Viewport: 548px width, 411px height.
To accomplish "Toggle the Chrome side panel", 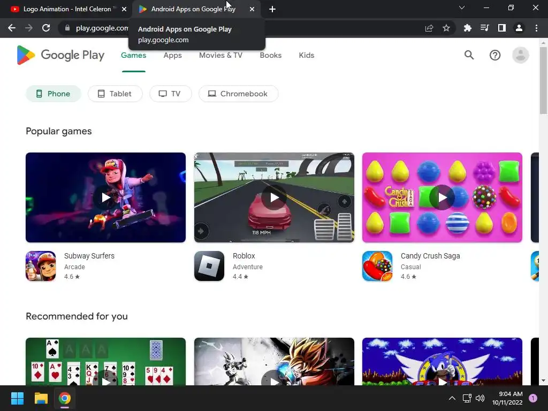I will pyautogui.click(x=501, y=28).
